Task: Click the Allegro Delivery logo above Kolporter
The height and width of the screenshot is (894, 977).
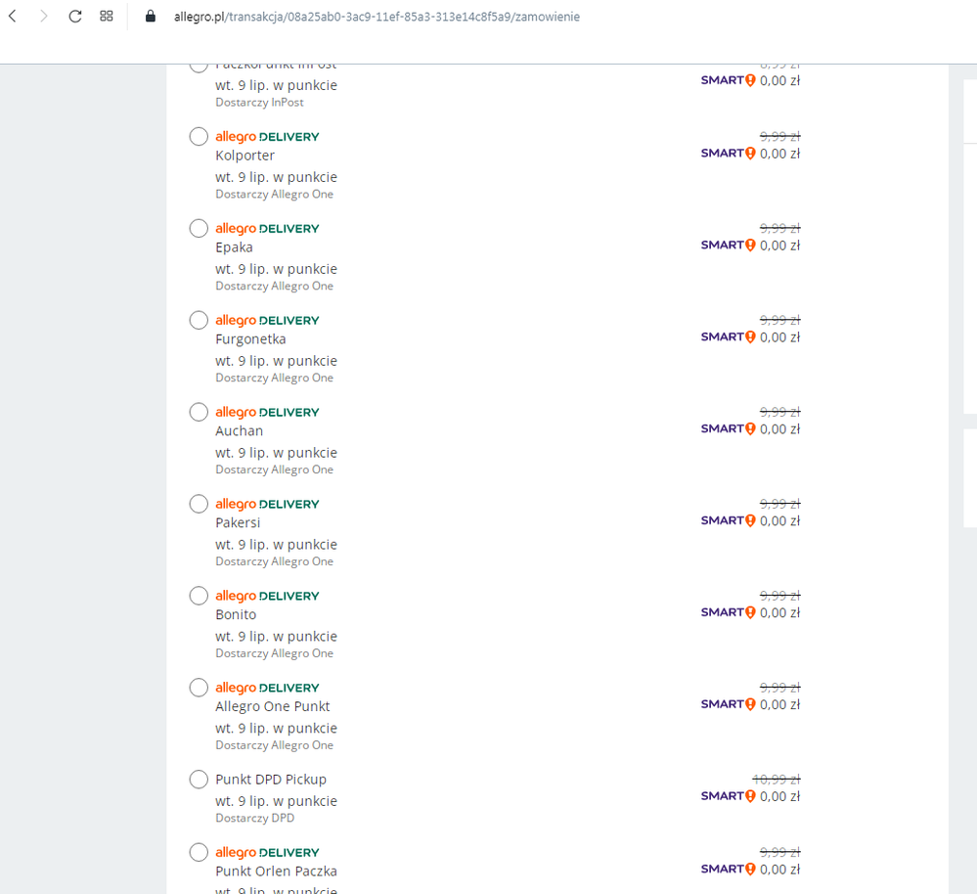Action: point(267,137)
